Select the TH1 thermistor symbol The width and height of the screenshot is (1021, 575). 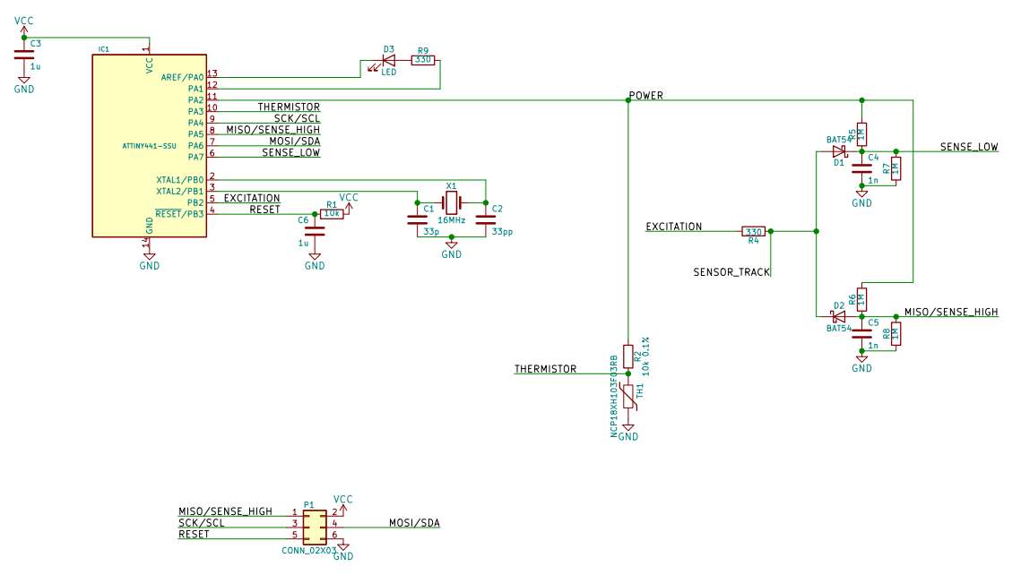628,397
